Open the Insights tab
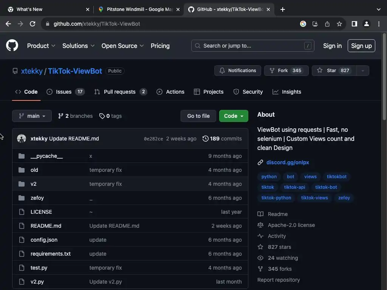The image size is (387, 290). click(x=286, y=92)
